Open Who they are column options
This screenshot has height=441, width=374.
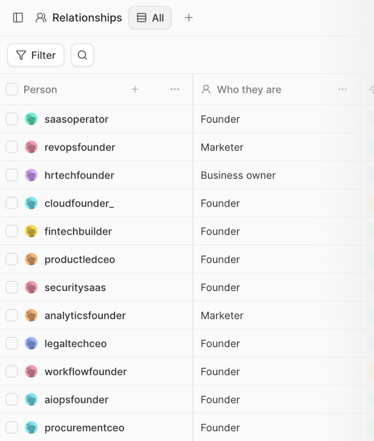click(x=343, y=90)
